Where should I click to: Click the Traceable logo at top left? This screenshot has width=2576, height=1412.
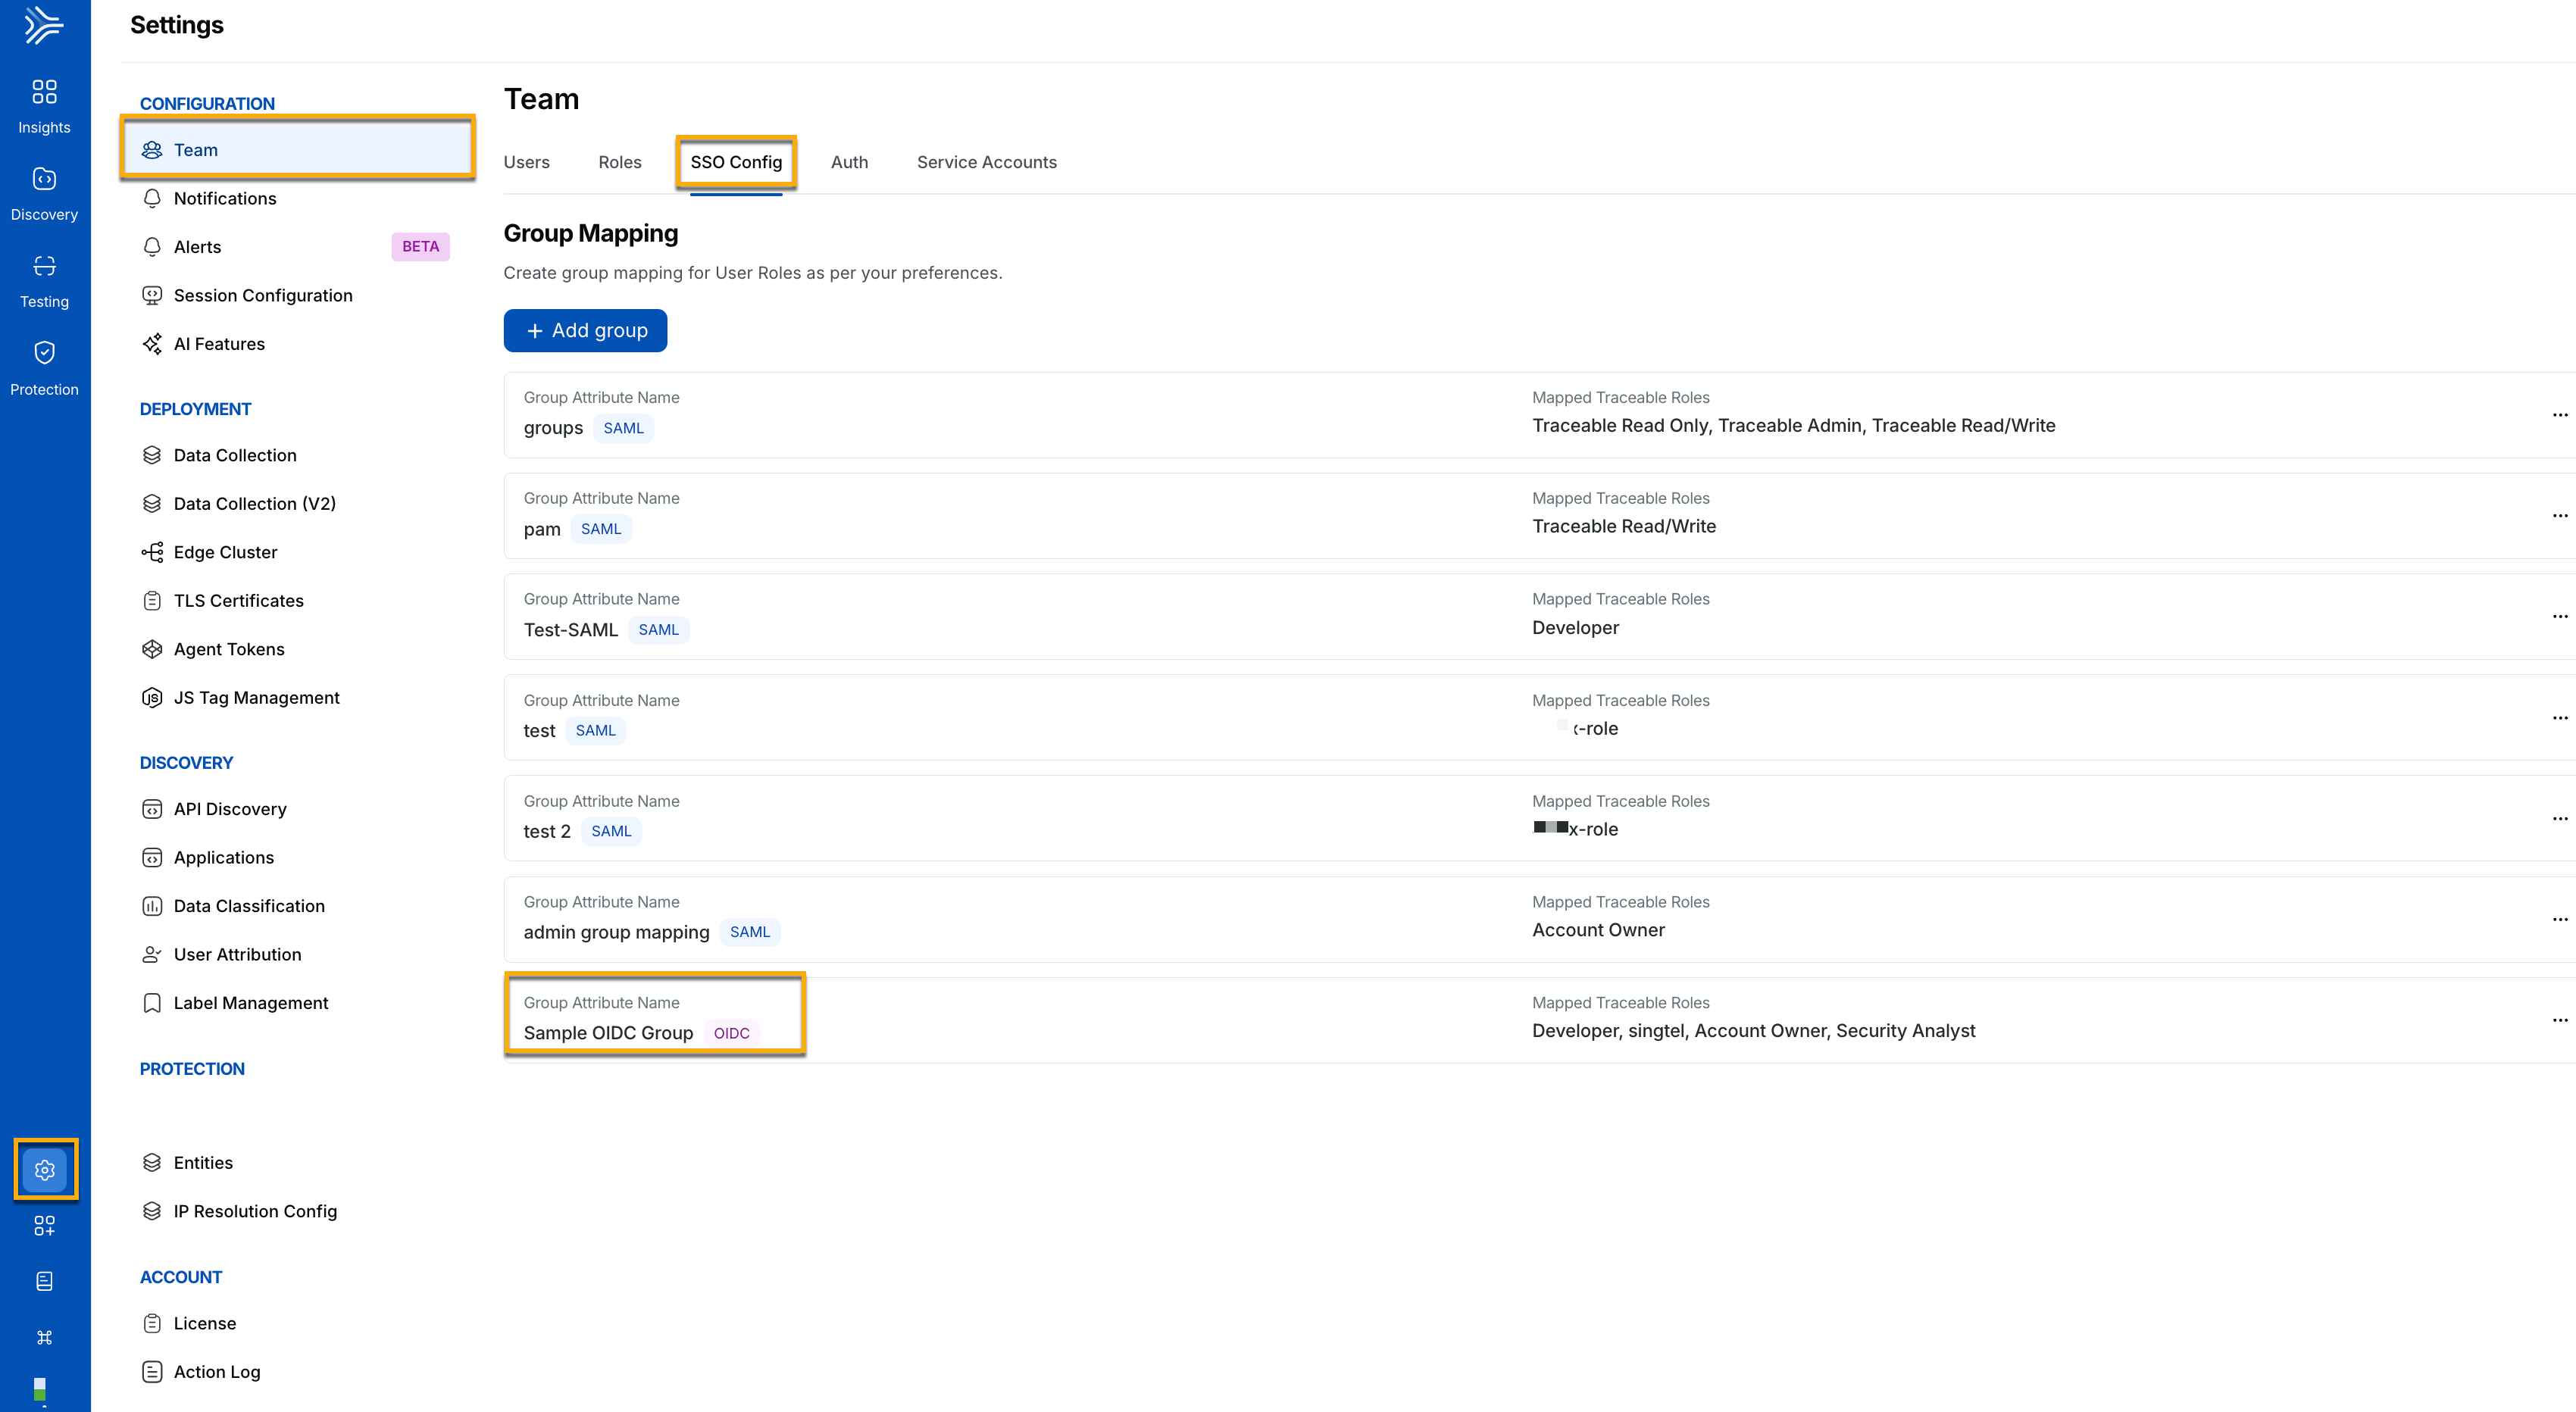(x=44, y=25)
